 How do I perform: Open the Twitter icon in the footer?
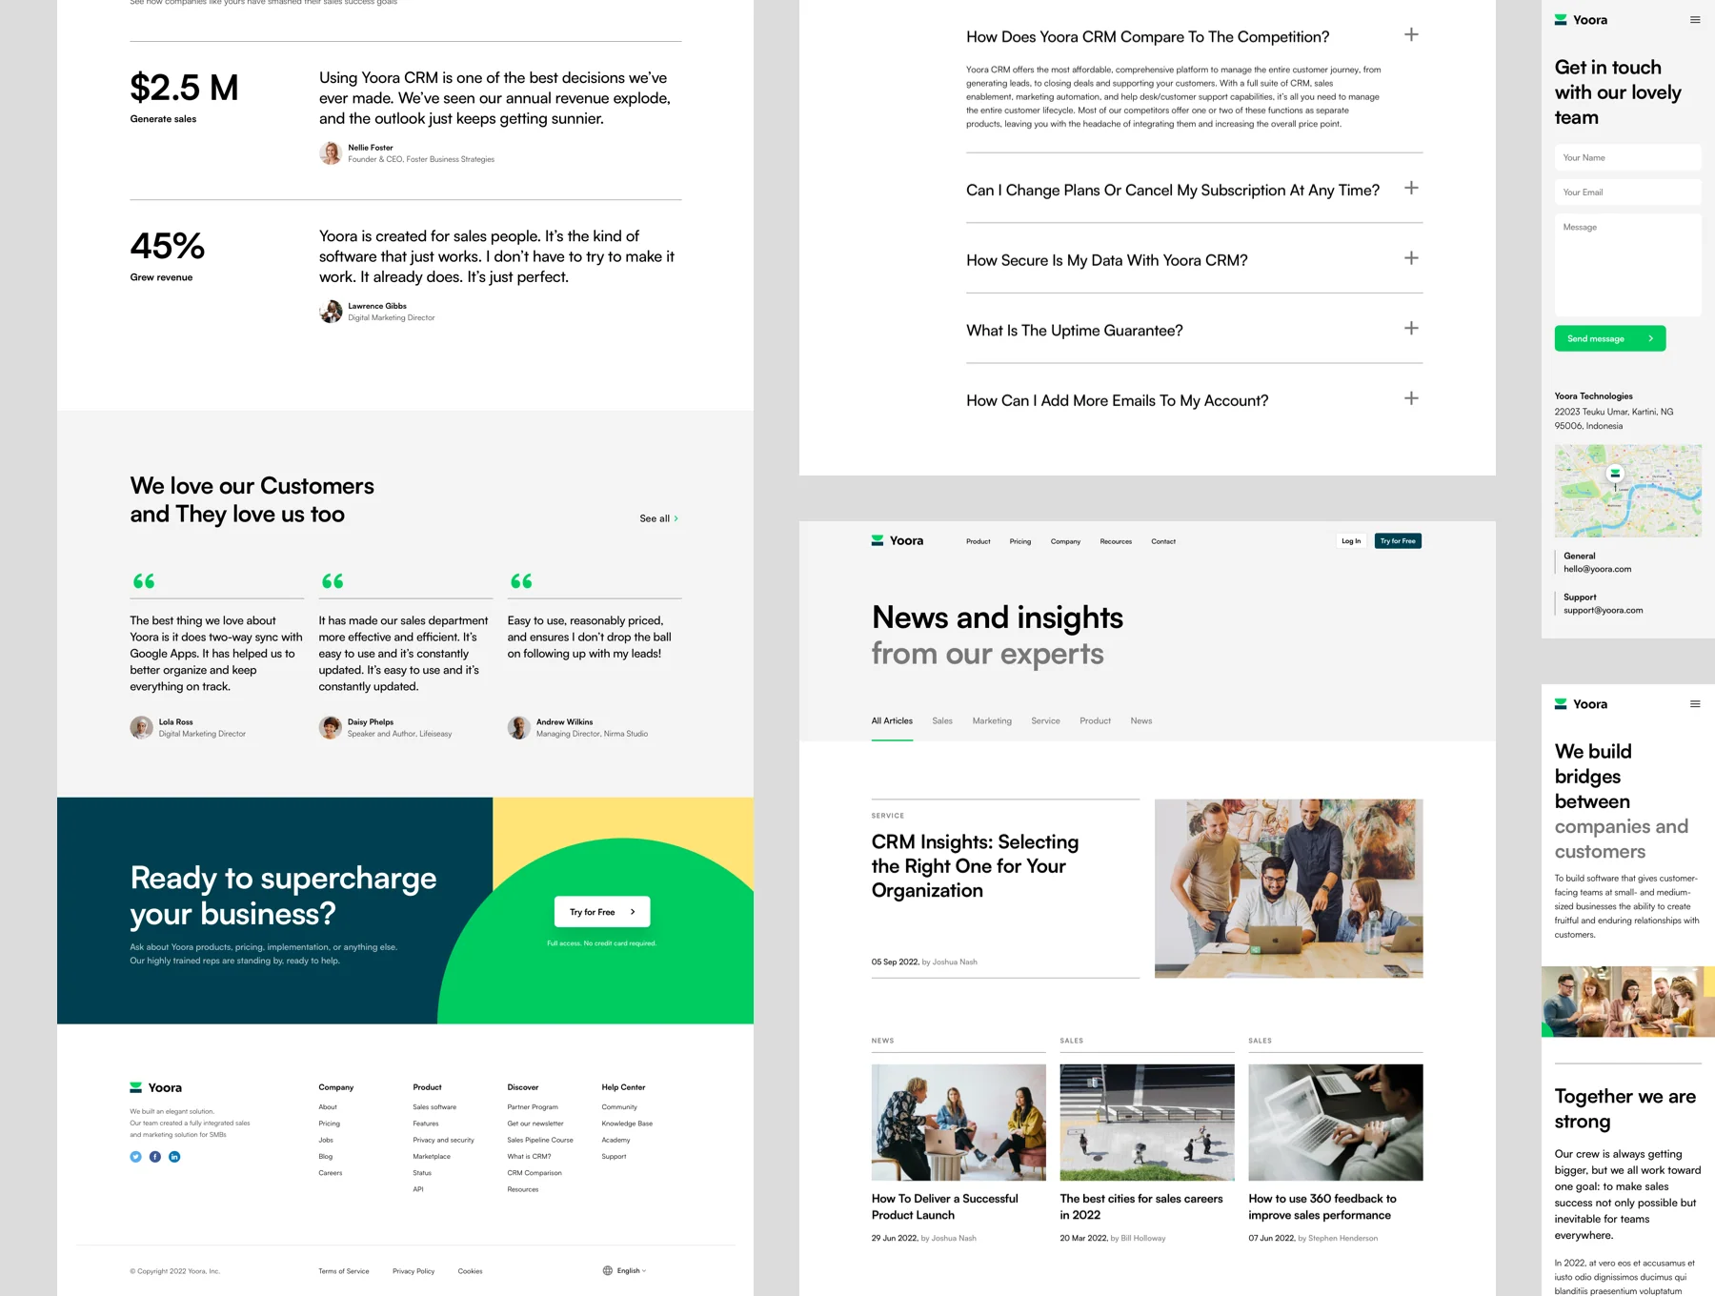coord(135,1157)
